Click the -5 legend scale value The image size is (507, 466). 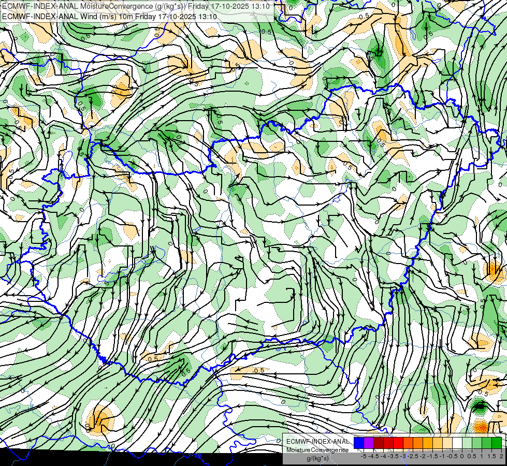pos(364,456)
